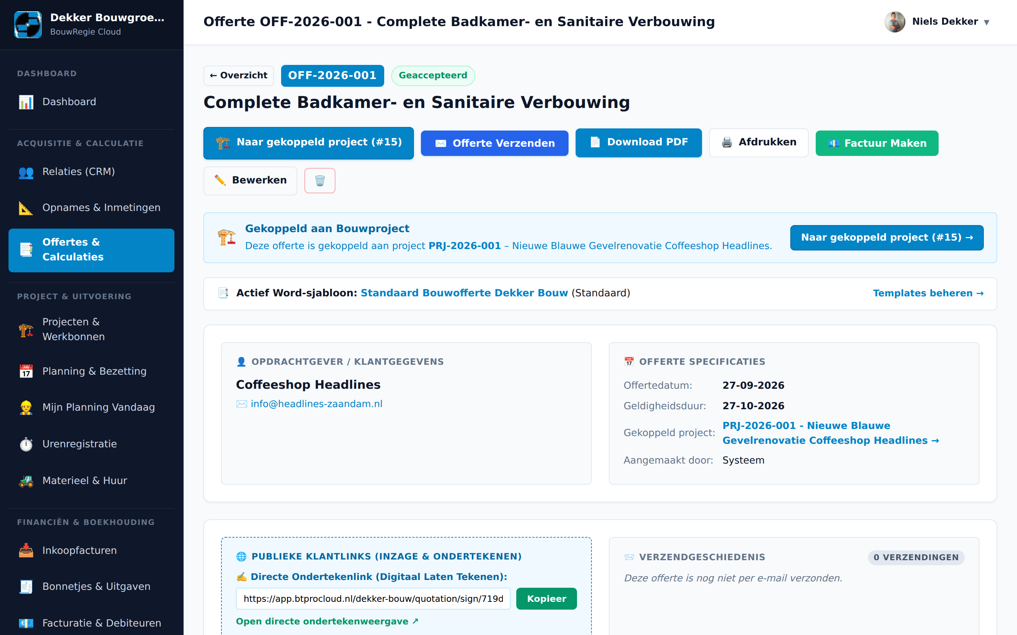Go back via the Overzicht button
This screenshot has height=635, width=1017.
(239, 75)
